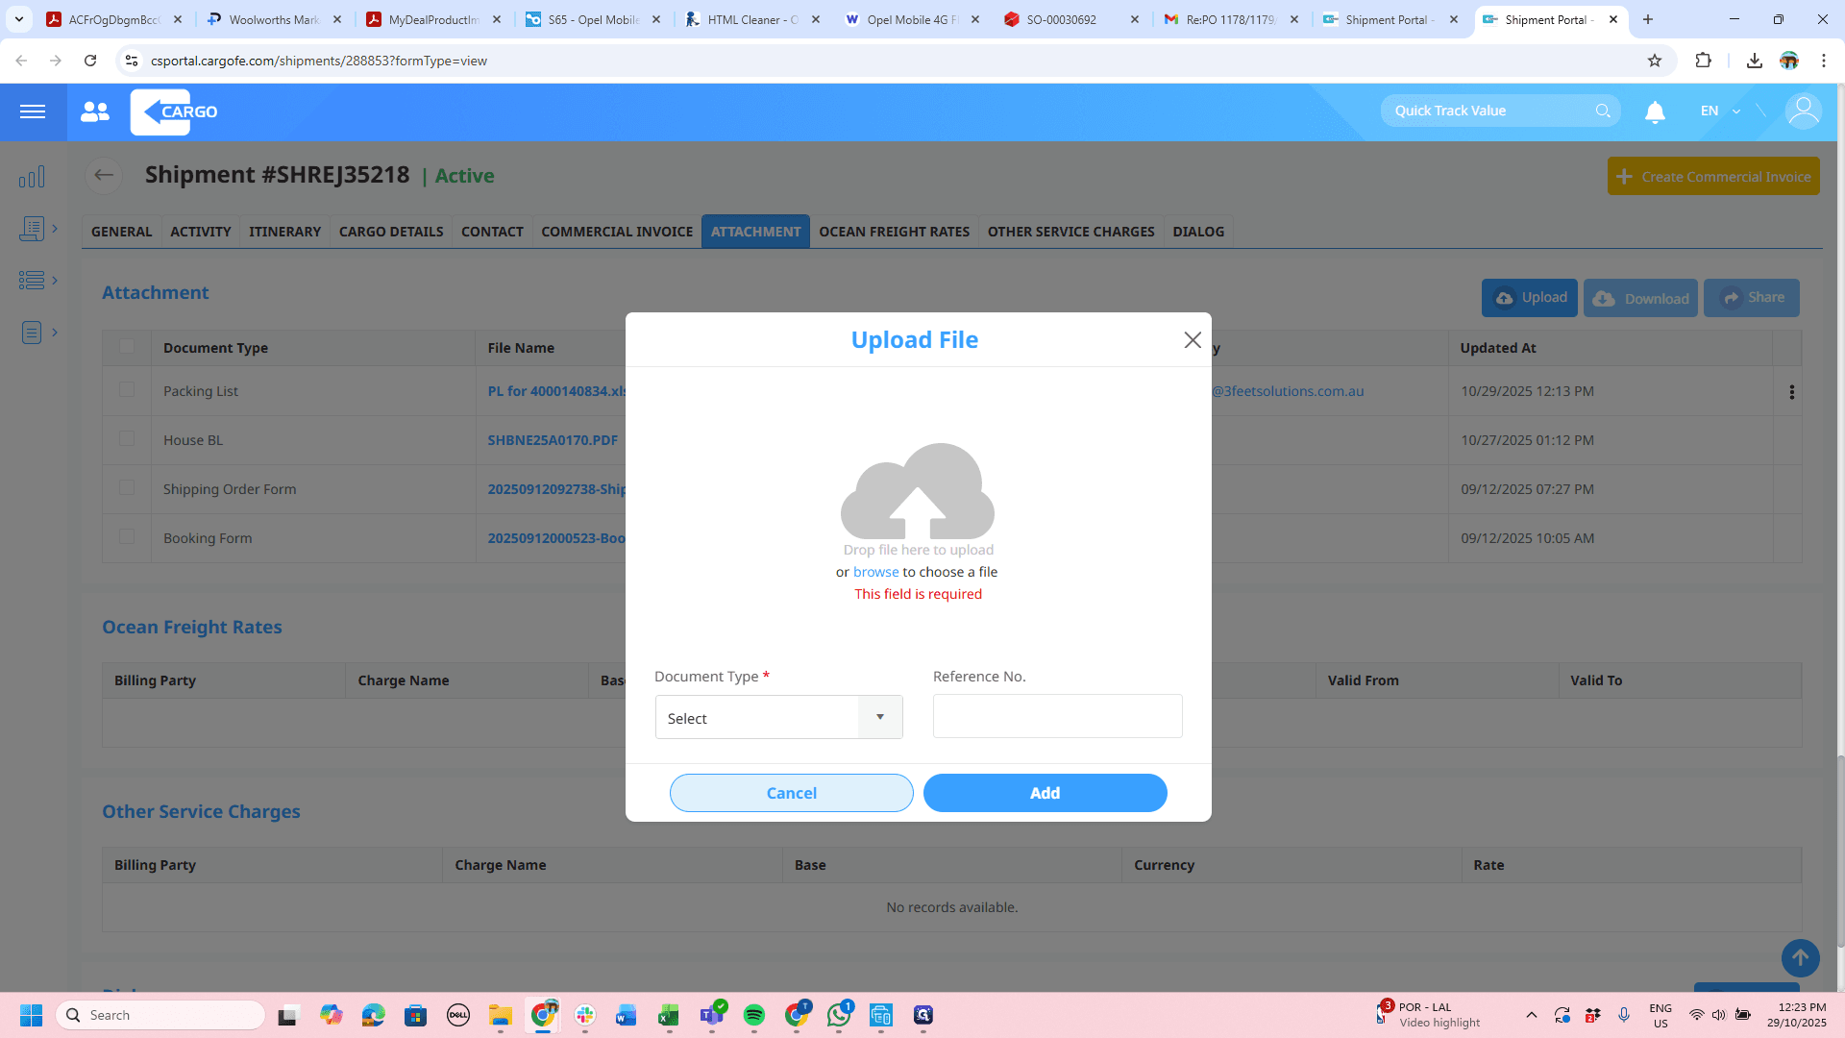Image resolution: width=1845 pixels, height=1038 pixels.
Task: Click the back arrow beside Shipment title
Action: click(104, 175)
